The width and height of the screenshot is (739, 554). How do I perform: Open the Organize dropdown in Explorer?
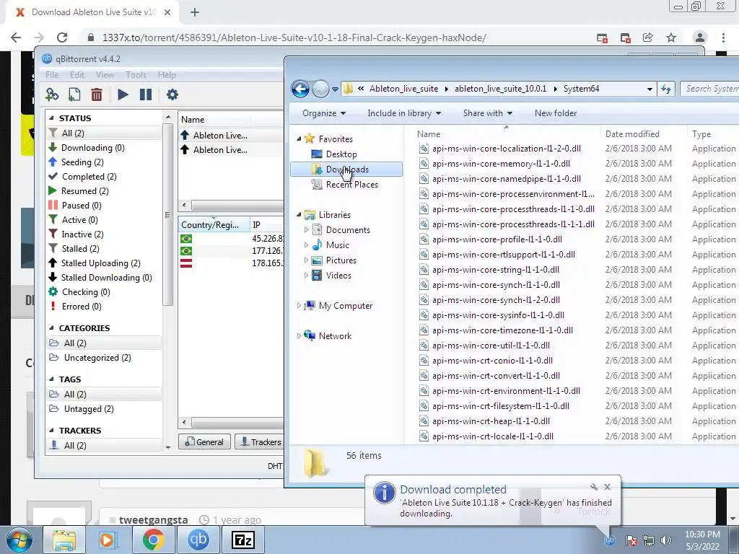tap(324, 113)
